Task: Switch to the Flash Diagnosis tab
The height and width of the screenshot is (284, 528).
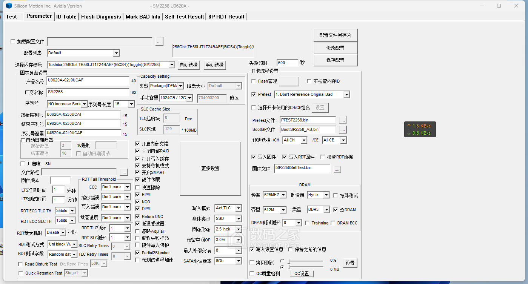Action: click(101, 17)
